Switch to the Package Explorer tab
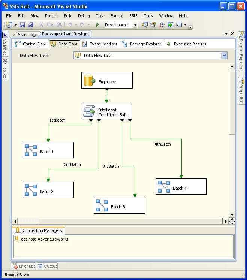 point(142,44)
